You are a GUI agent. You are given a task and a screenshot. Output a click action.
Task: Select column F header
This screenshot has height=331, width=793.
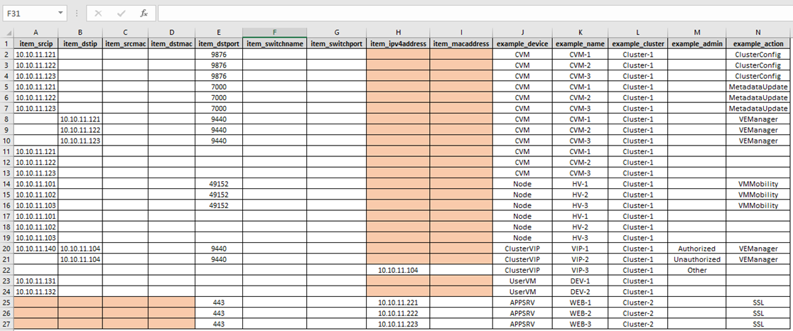pyautogui.click(x=274, y=33)
